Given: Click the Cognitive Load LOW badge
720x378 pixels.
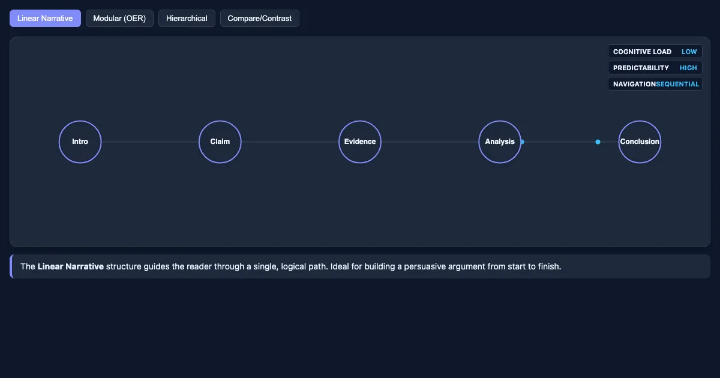Looking at the screenshot, I should [655, 52].
